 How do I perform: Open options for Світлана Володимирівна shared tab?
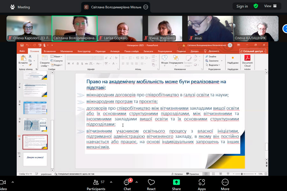pos(146,7)
